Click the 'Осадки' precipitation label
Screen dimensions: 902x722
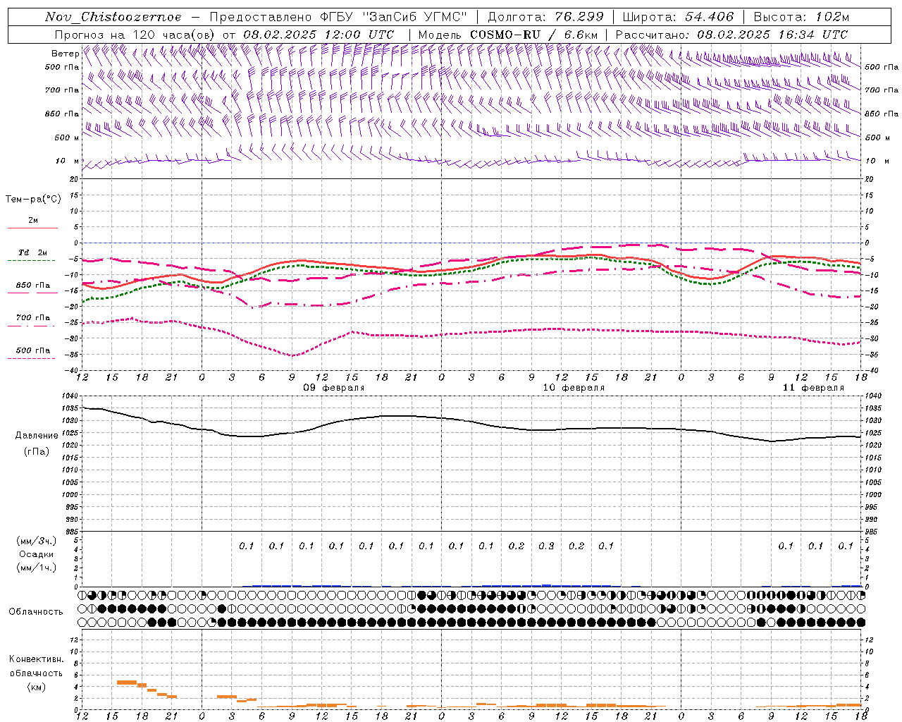36,554
